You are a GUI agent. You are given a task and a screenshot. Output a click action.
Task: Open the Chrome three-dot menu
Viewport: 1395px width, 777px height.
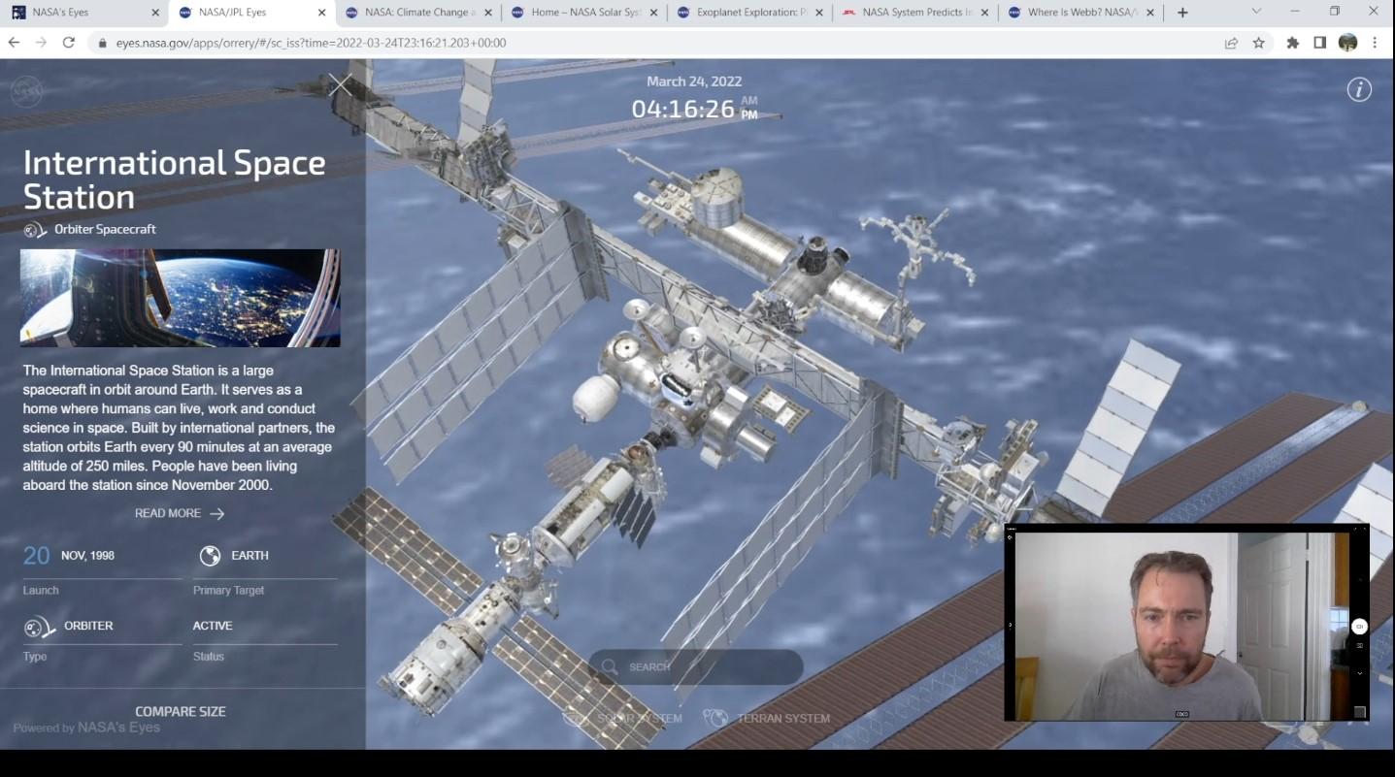click(x=1375, y=43)
